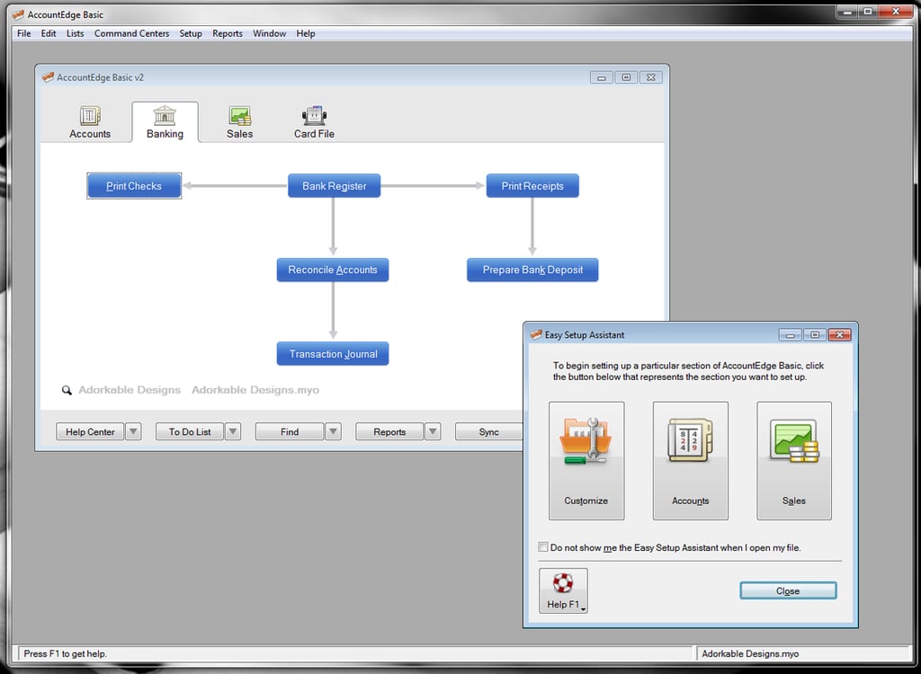Image resolution: width=921 pixels, height=674 pixels.
Task: Open the Window menu
Action: [270, 33]
